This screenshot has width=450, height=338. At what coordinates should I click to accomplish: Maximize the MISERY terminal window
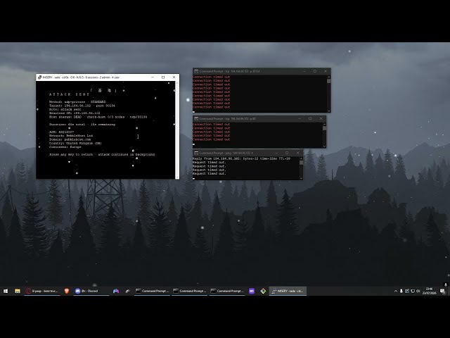coord(163,77)
